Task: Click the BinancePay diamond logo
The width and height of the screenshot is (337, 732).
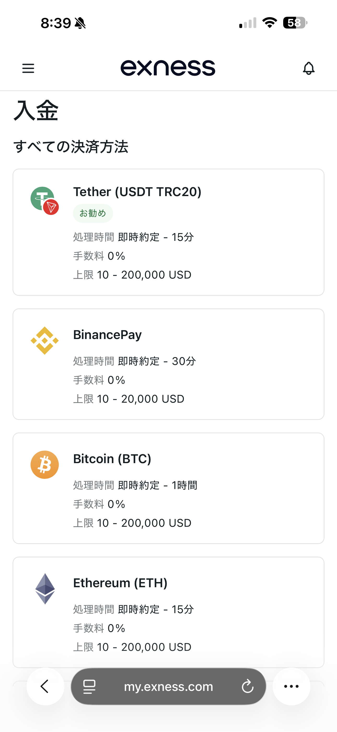Action: (44, 340)
